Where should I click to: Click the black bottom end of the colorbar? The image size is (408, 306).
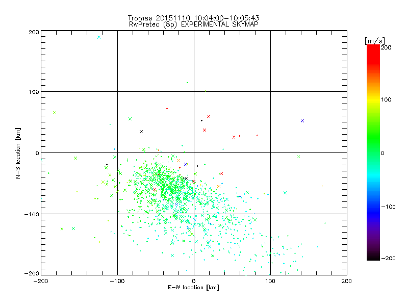click(373, 257)
